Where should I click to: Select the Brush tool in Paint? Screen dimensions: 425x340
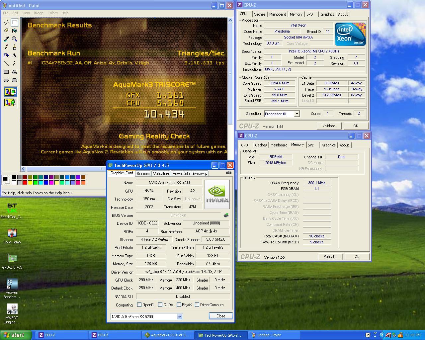tap(15, 47)
